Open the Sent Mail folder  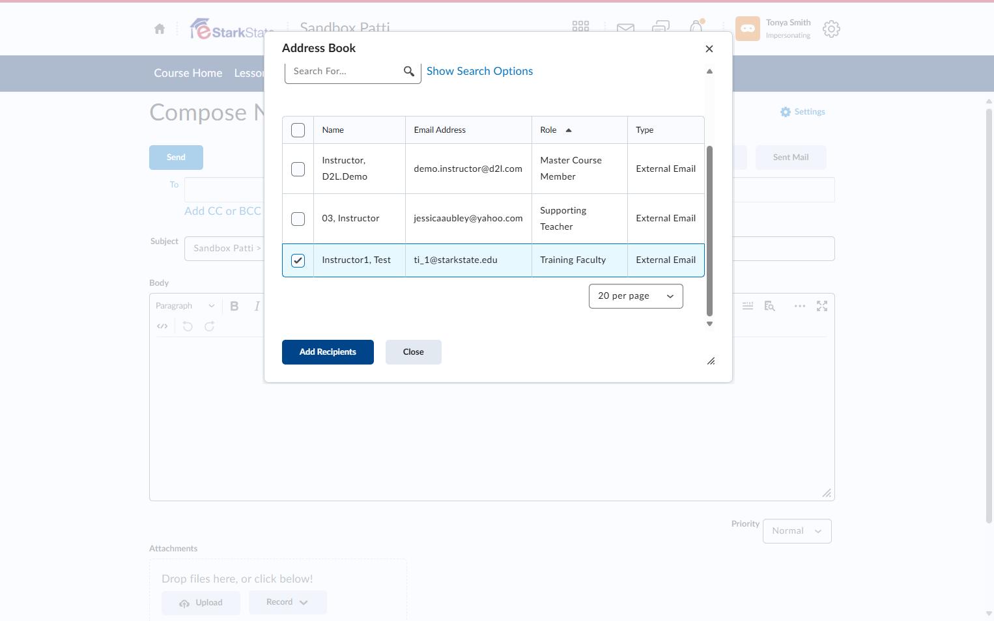click(x=791, y=158)
